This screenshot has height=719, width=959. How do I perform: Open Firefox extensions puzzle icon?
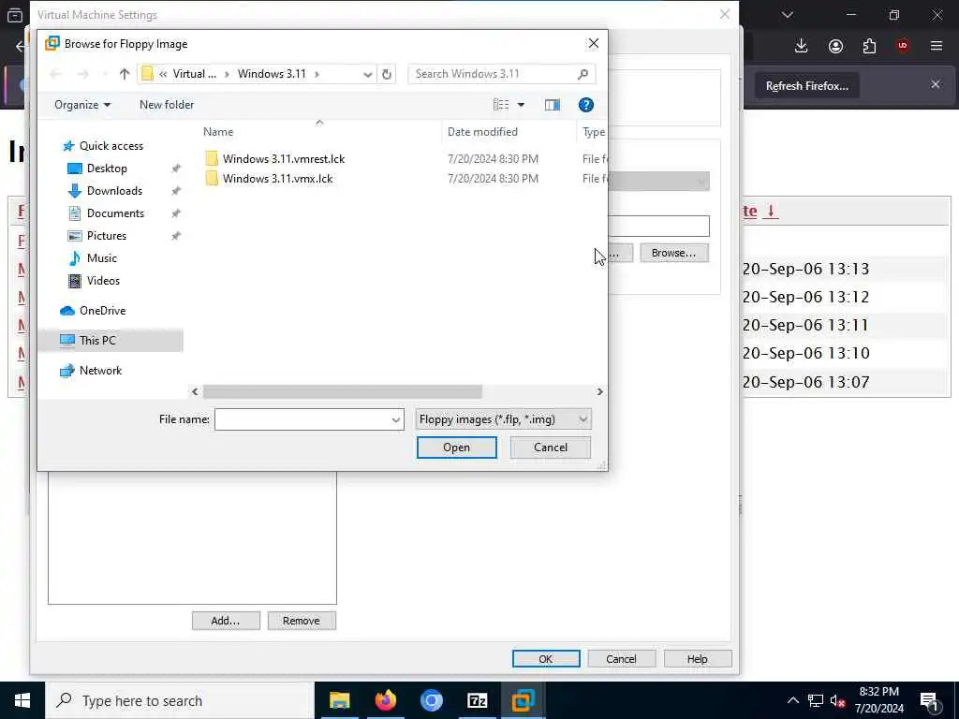[869, 46]
